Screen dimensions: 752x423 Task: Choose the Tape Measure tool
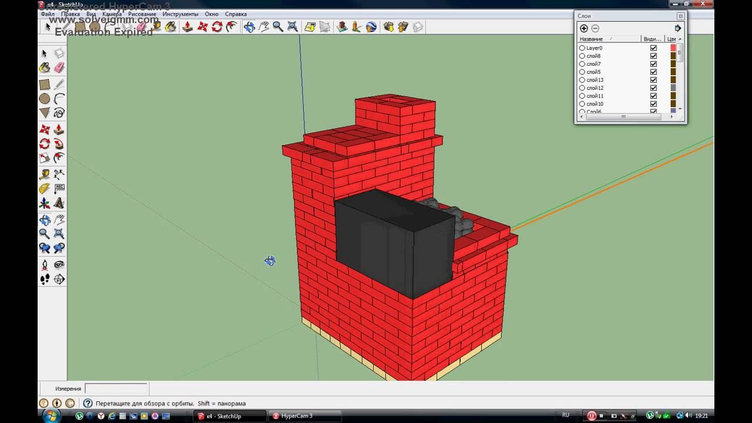click(45, 174)
